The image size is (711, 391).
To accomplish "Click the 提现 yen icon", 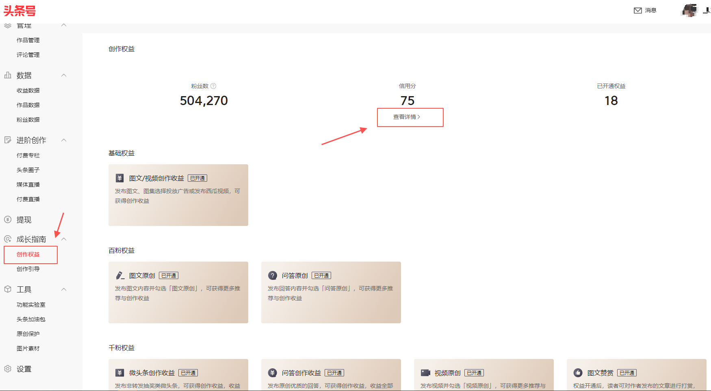I will pyautogui.click(x=8, y=219).
